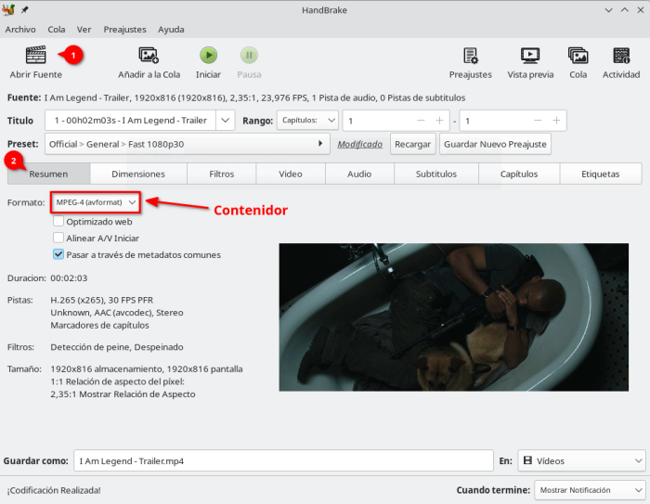Enable Optimizado web checkbox
650x504 pixels.
tap(58, 221)
